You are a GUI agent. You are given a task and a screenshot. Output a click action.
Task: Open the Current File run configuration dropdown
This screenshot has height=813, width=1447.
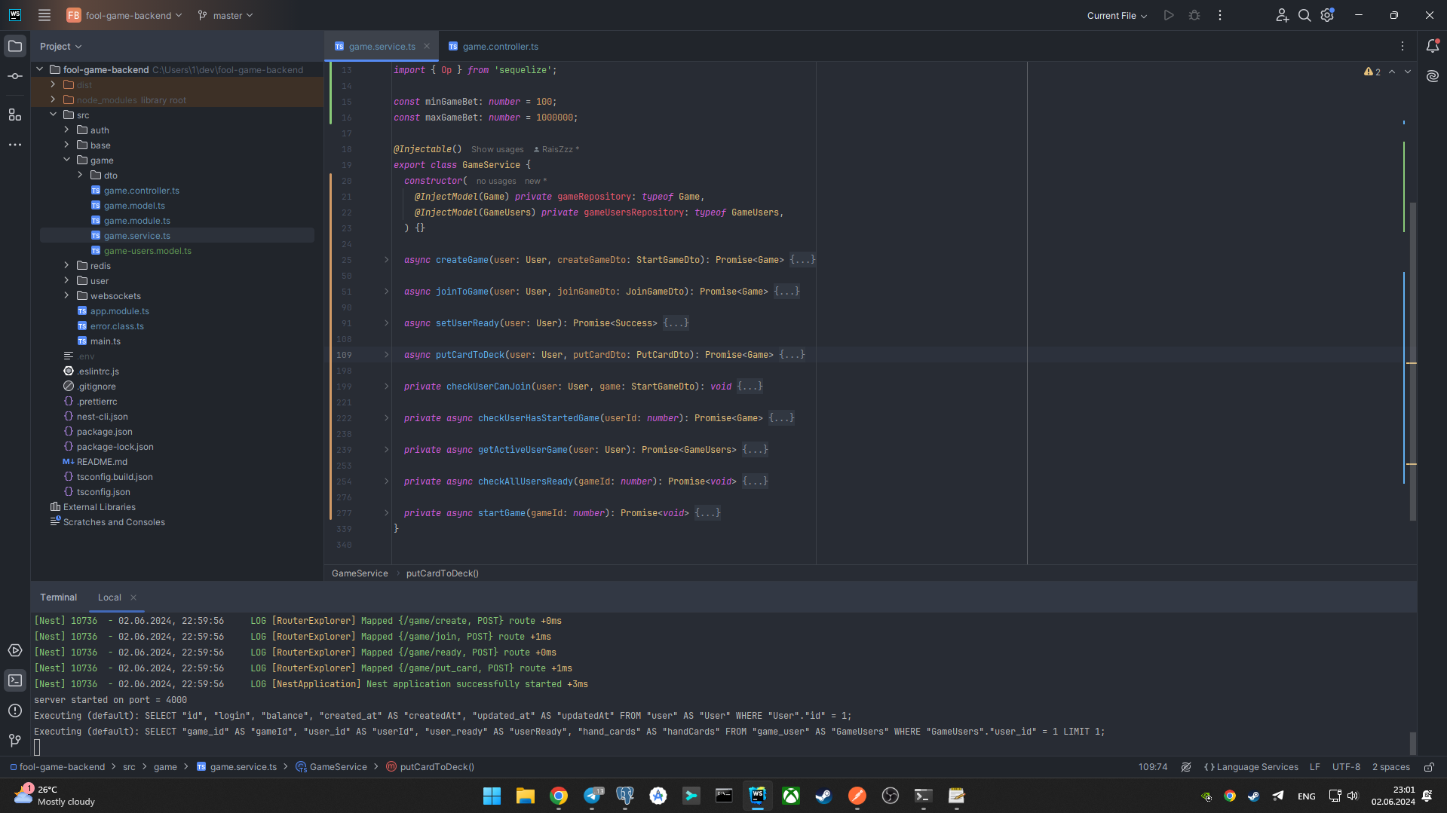pos(1117,15)
